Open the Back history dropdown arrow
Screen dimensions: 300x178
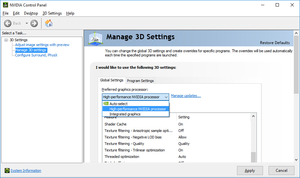(x=27, y=23)
